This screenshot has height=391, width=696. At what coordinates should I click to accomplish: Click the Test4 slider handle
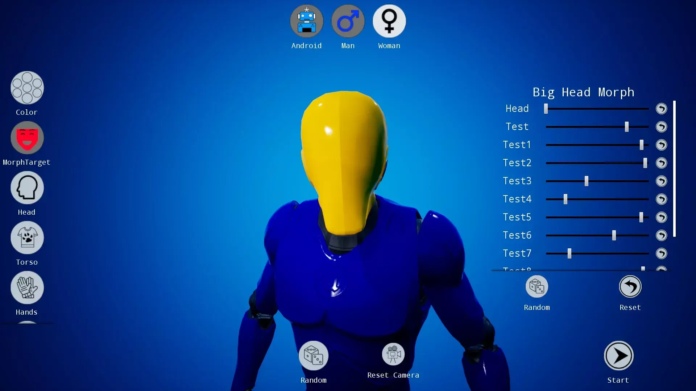point(565,199)
